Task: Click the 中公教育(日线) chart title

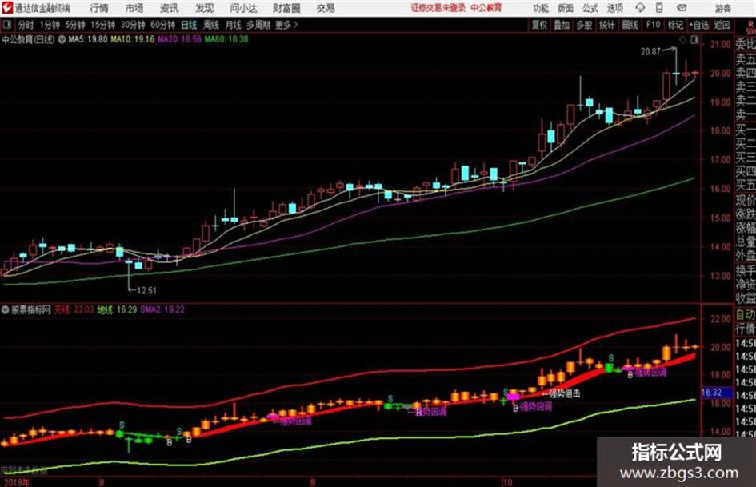Action: 28,39
